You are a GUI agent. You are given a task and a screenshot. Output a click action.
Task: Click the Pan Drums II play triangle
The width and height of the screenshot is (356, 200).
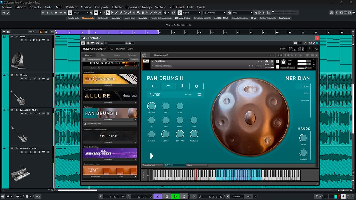tap(152, 156)
